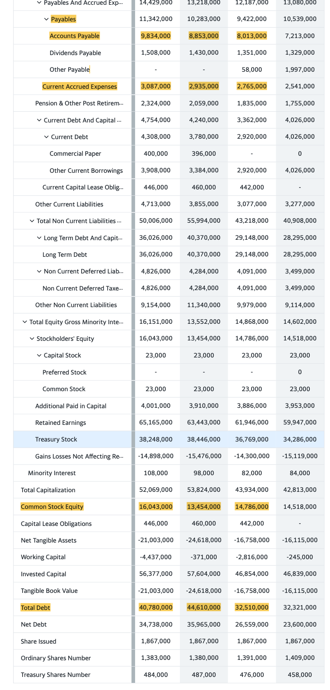
Task: Click Invested Capital value 46,854,000
Action: 252,574
